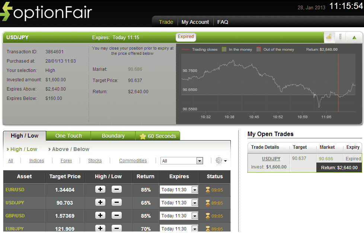Open the chart statistics icon in USD/JPY header

[x=329, y=37]
